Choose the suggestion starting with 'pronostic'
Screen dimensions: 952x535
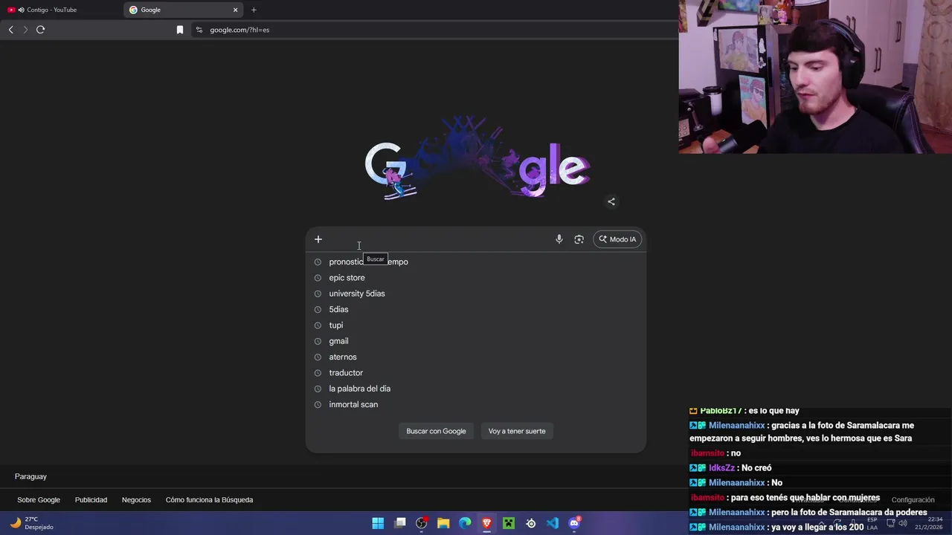click(x=476, y=262)
